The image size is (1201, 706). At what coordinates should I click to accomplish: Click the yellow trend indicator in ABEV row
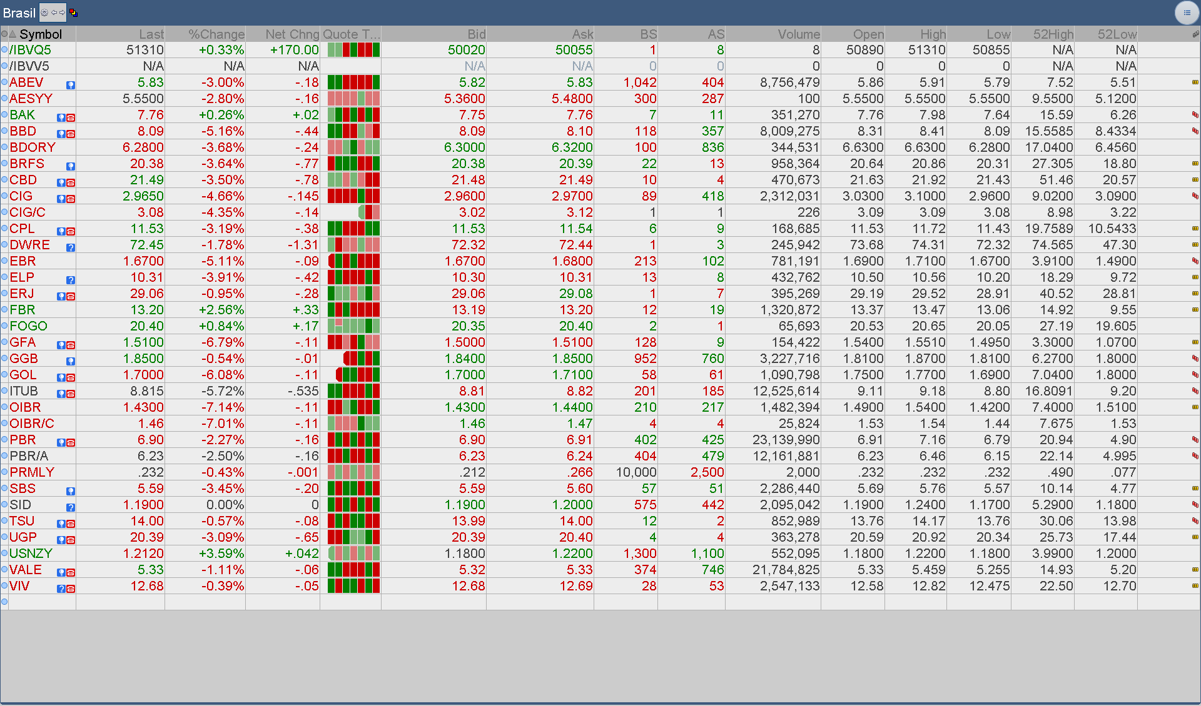(x=1195, y=82)
